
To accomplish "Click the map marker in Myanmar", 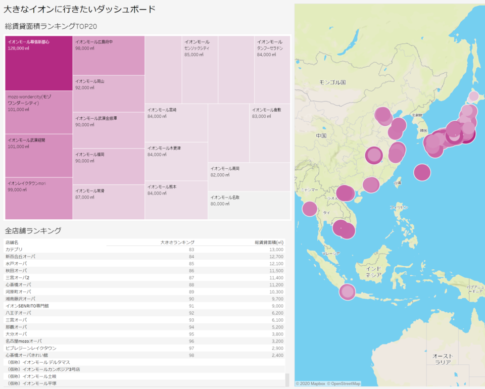I will (309, 209).
